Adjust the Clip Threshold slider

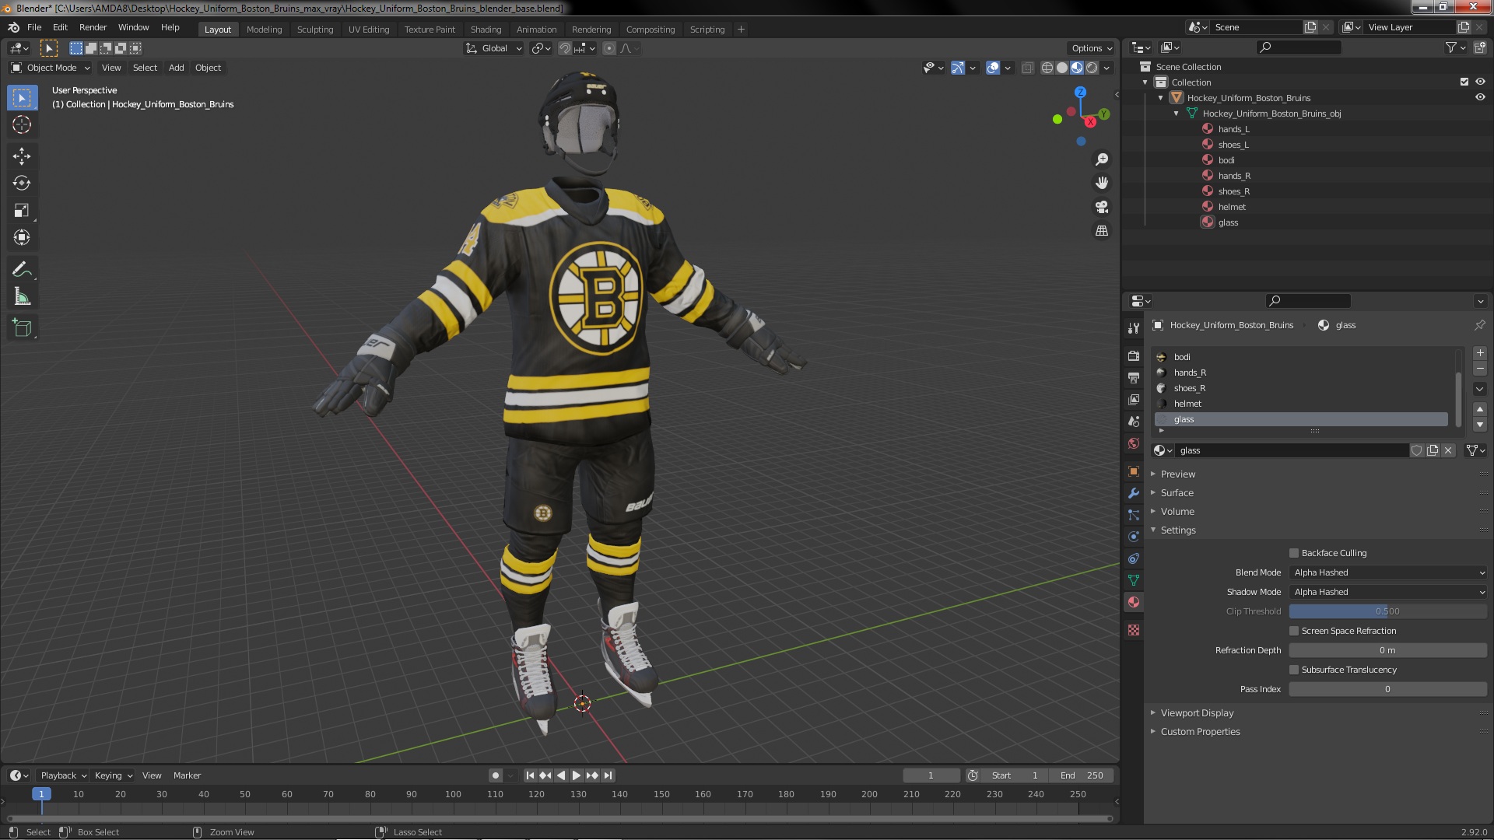(1388, 611)
